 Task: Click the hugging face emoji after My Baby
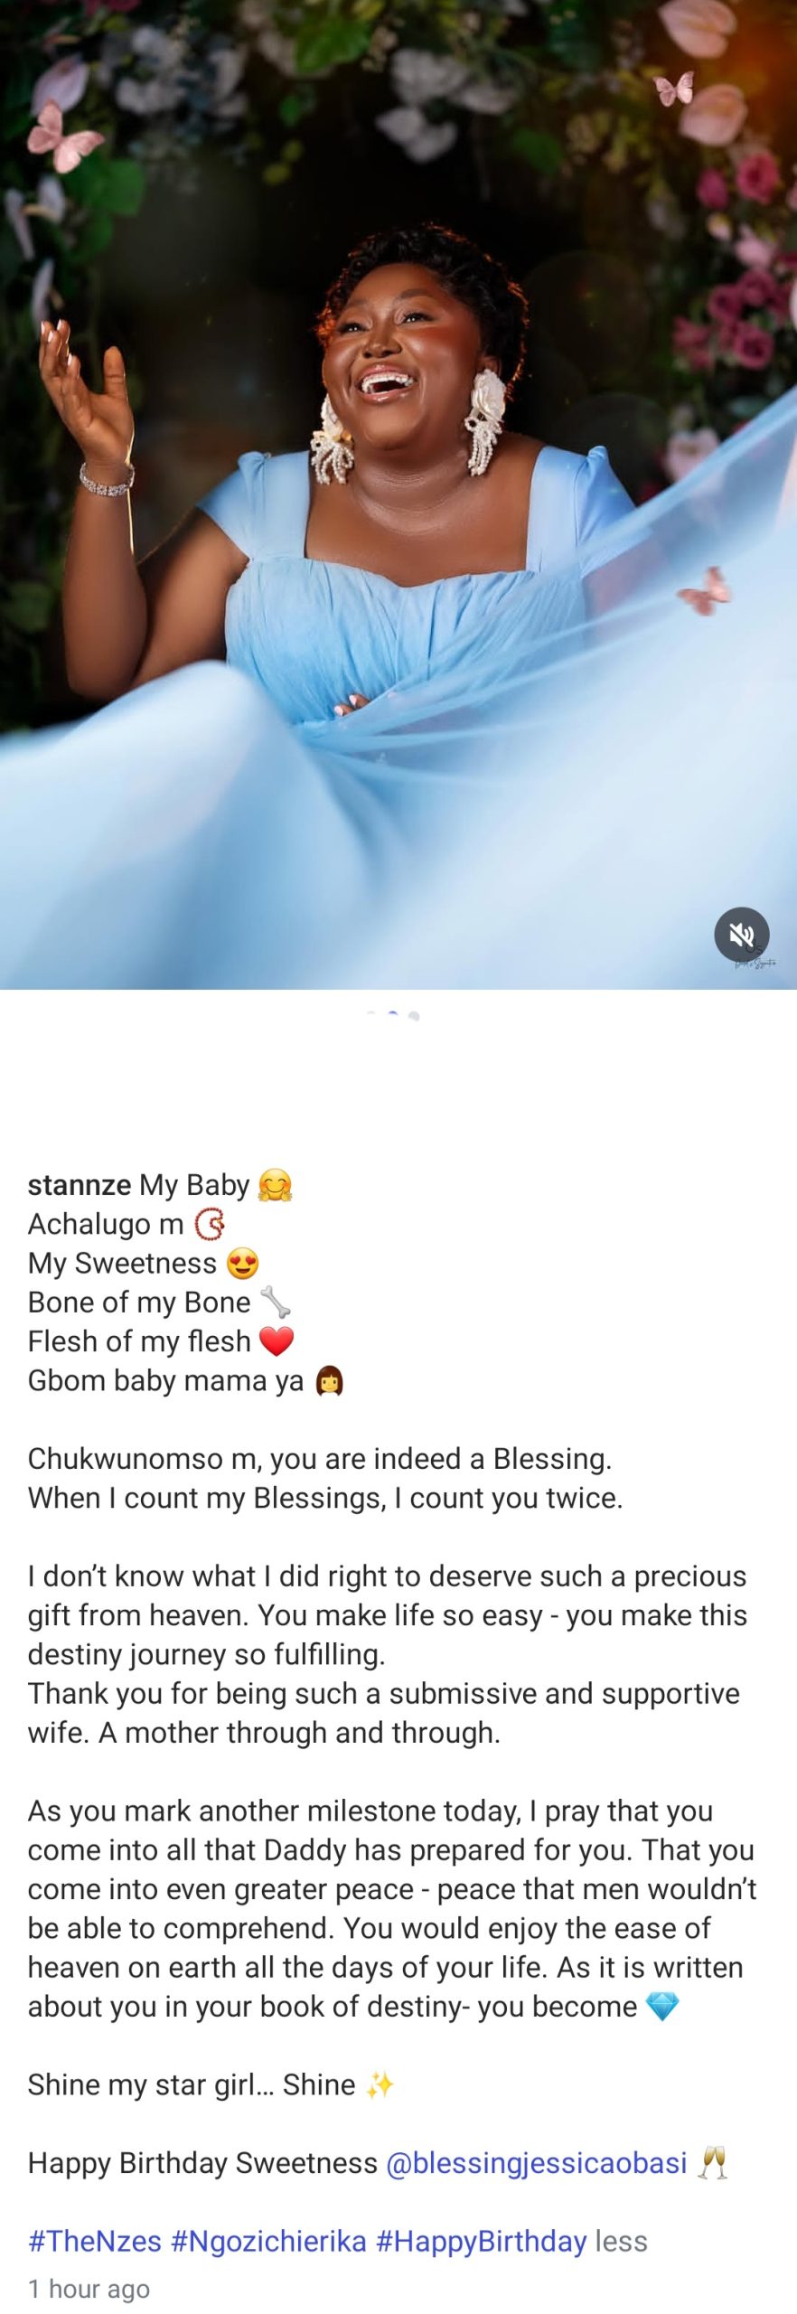(x=276, y=1184)
